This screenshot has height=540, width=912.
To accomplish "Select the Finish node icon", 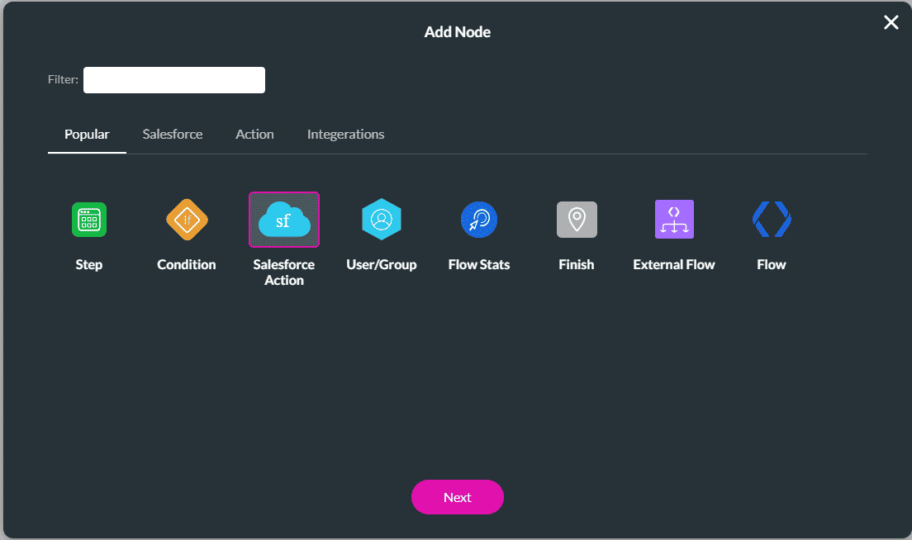I will [x=577, y=219].
